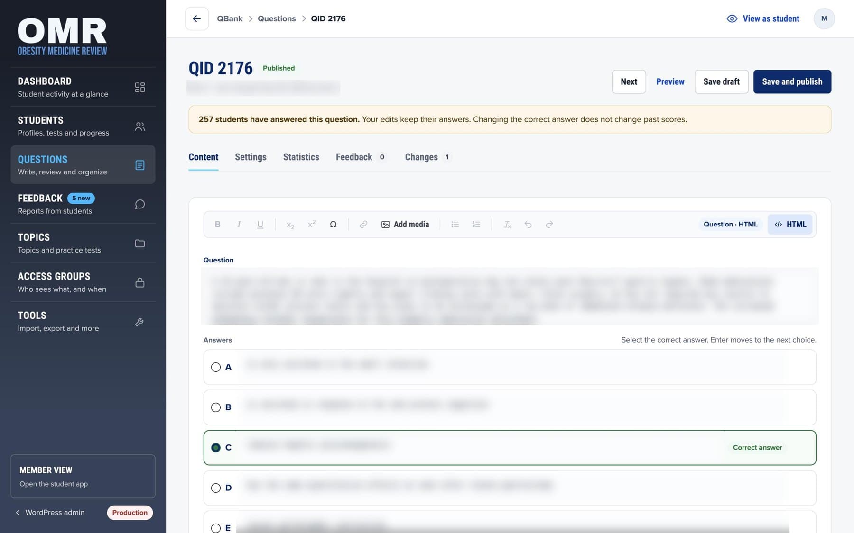Return to WordPress admin
854x533 pixels.
(x=50, y=513)
